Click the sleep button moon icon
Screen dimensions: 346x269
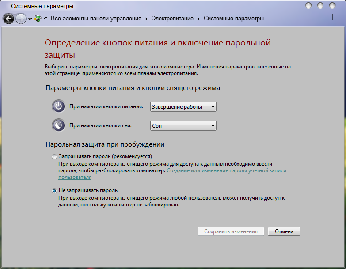click(x=58, y=125)
